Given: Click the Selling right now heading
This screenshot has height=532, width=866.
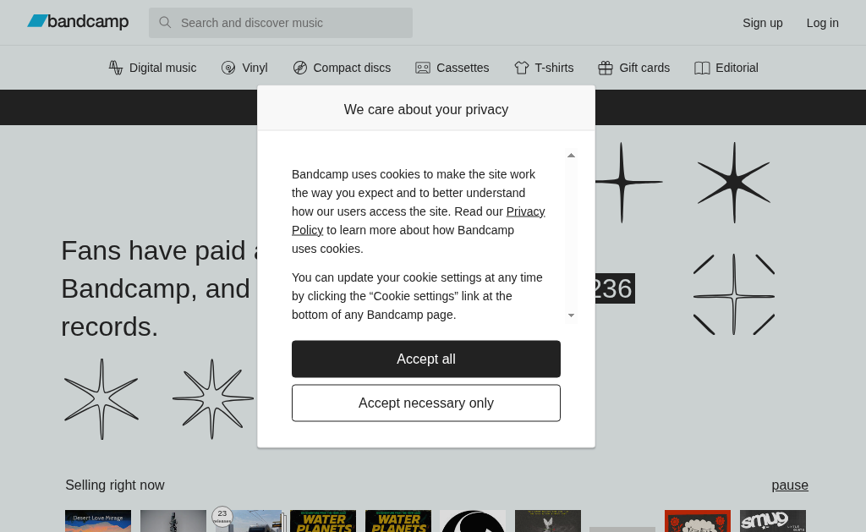Looking at the screenshot, I should coord(115,485).
